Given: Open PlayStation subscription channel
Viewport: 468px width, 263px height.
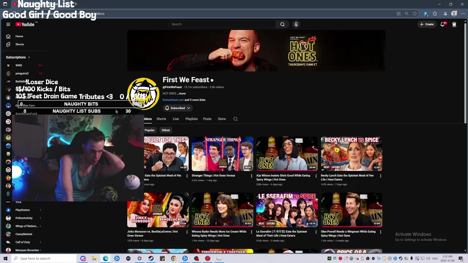Looking at the screenshot, I should click(x=23, y=210).
